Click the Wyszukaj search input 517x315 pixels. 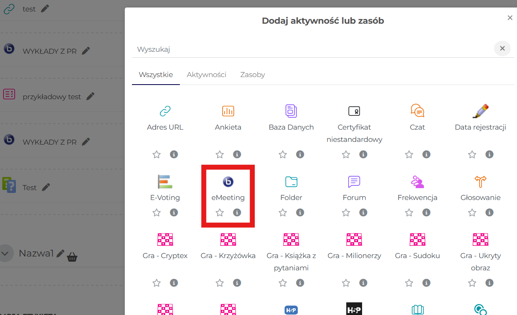309,49
